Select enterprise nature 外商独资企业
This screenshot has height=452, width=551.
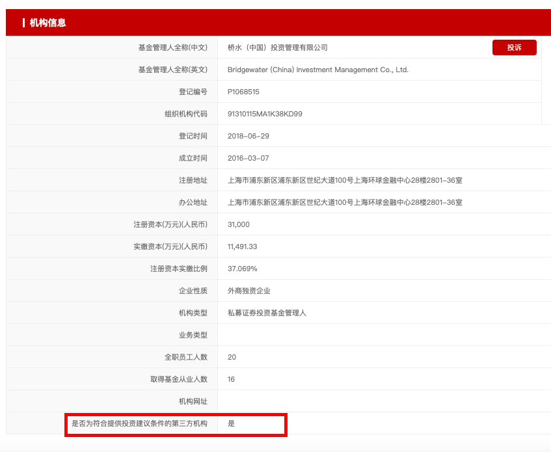pyautogui.click(x=249, y=291)
